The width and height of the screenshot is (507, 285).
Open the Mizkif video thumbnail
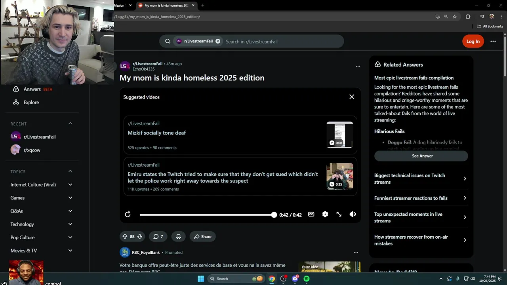tap(339, 135)
